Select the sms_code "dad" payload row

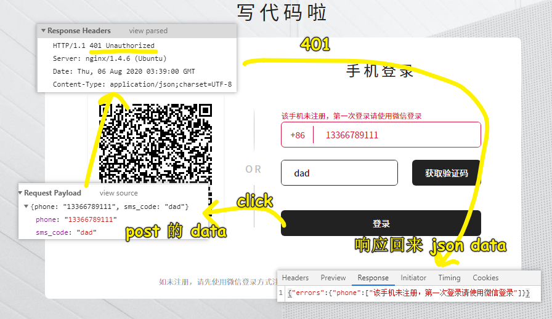point(66,232)
